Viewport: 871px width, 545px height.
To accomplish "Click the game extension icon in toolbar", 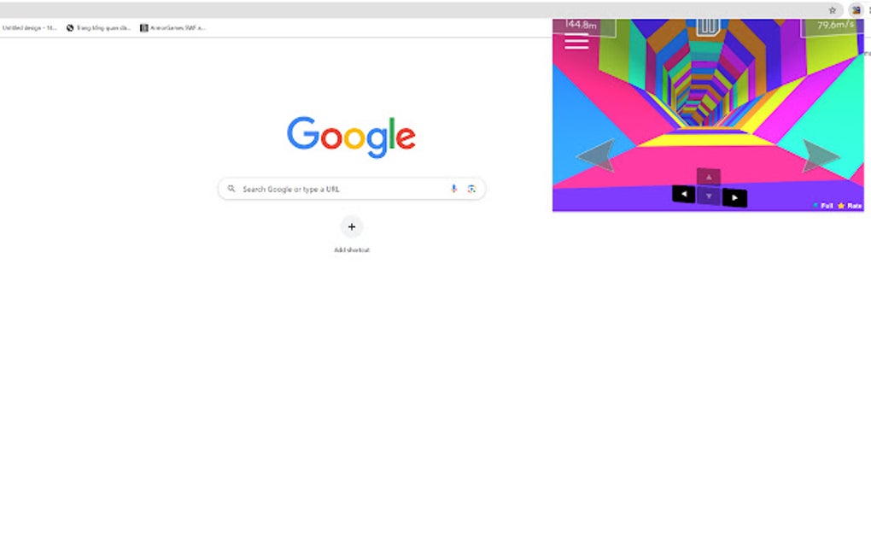I will tap(856, 10).
